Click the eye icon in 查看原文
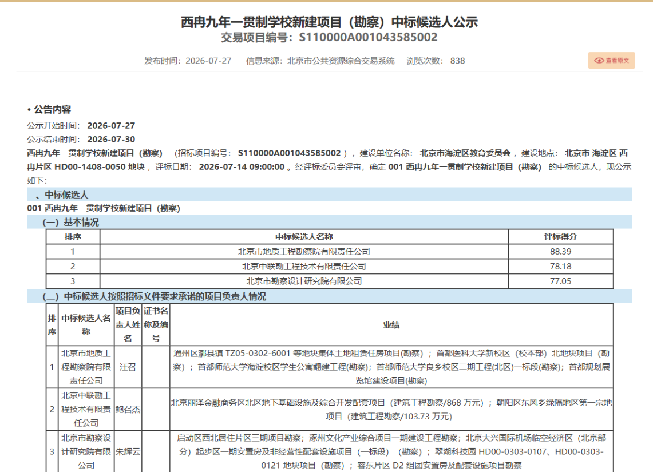 599,60
